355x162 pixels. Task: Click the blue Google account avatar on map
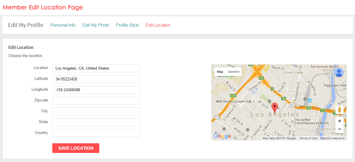click(x=339, y=72)
